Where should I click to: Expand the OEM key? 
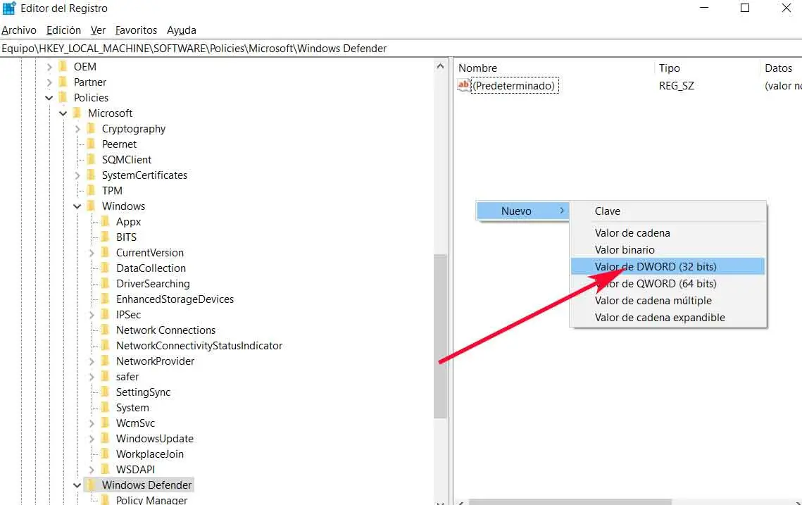[x=49, y=67]
